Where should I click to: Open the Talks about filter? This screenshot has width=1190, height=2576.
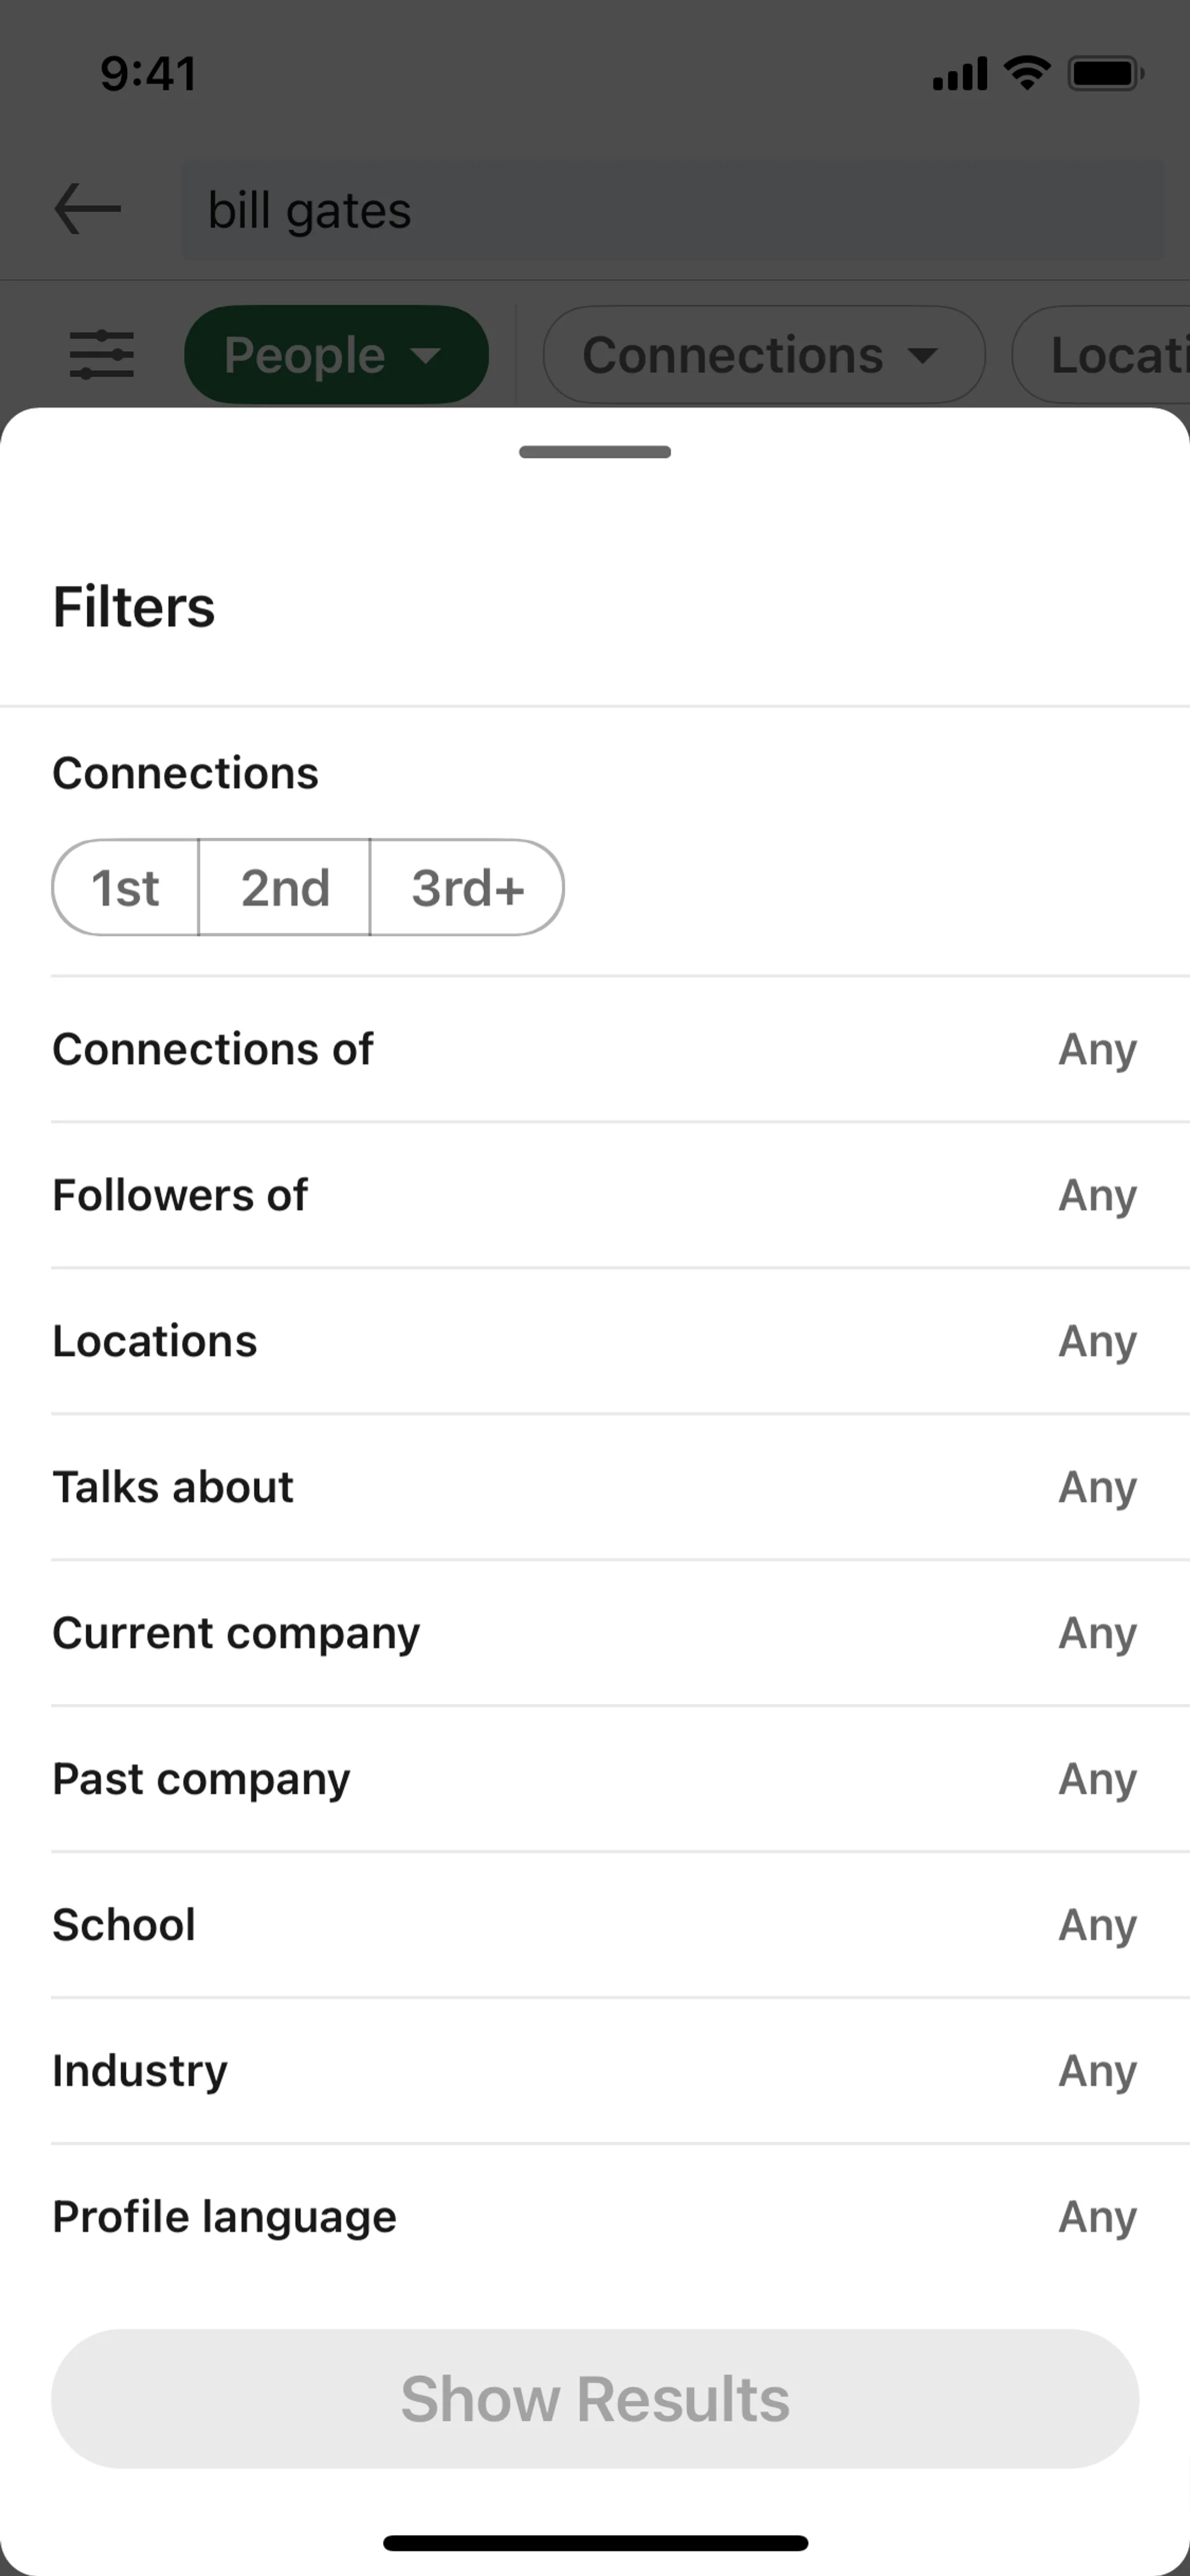pyautogui.click(x=595, y=1487)
